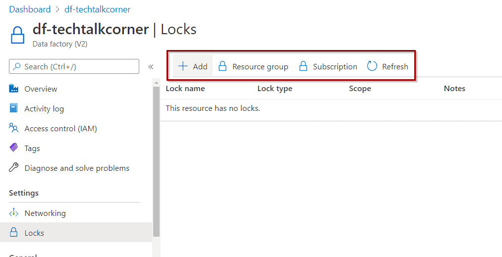Click the Activity log book icon
The width and height of the screenshot is (502, 257).
pyautogui.click(x=14, y=108)
